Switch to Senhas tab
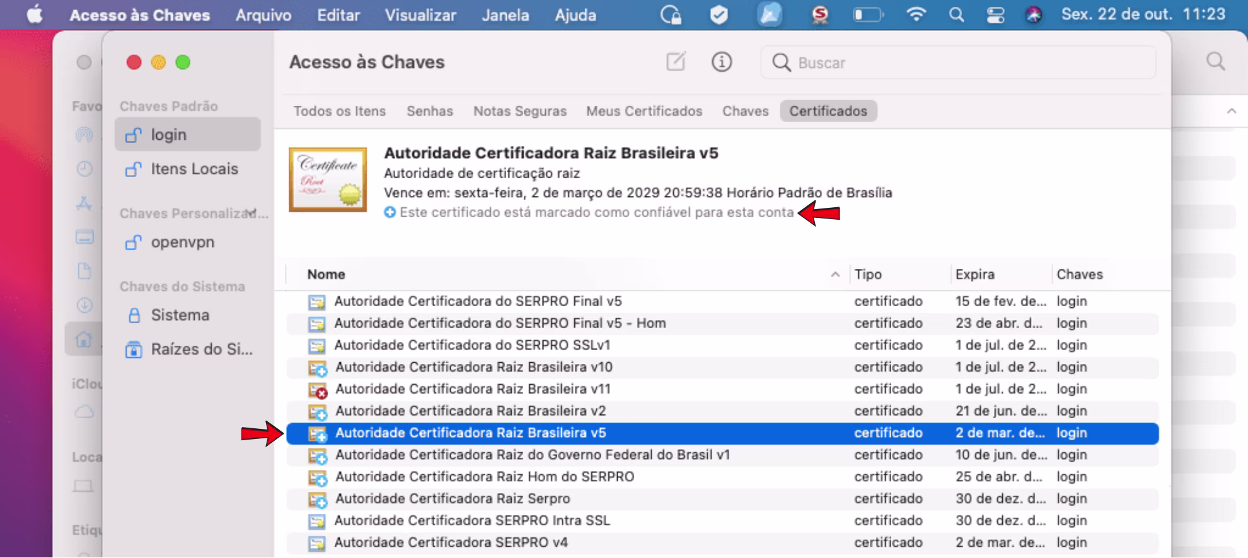The width and height of the screenshot is (1248, 558). coord(430,111)
